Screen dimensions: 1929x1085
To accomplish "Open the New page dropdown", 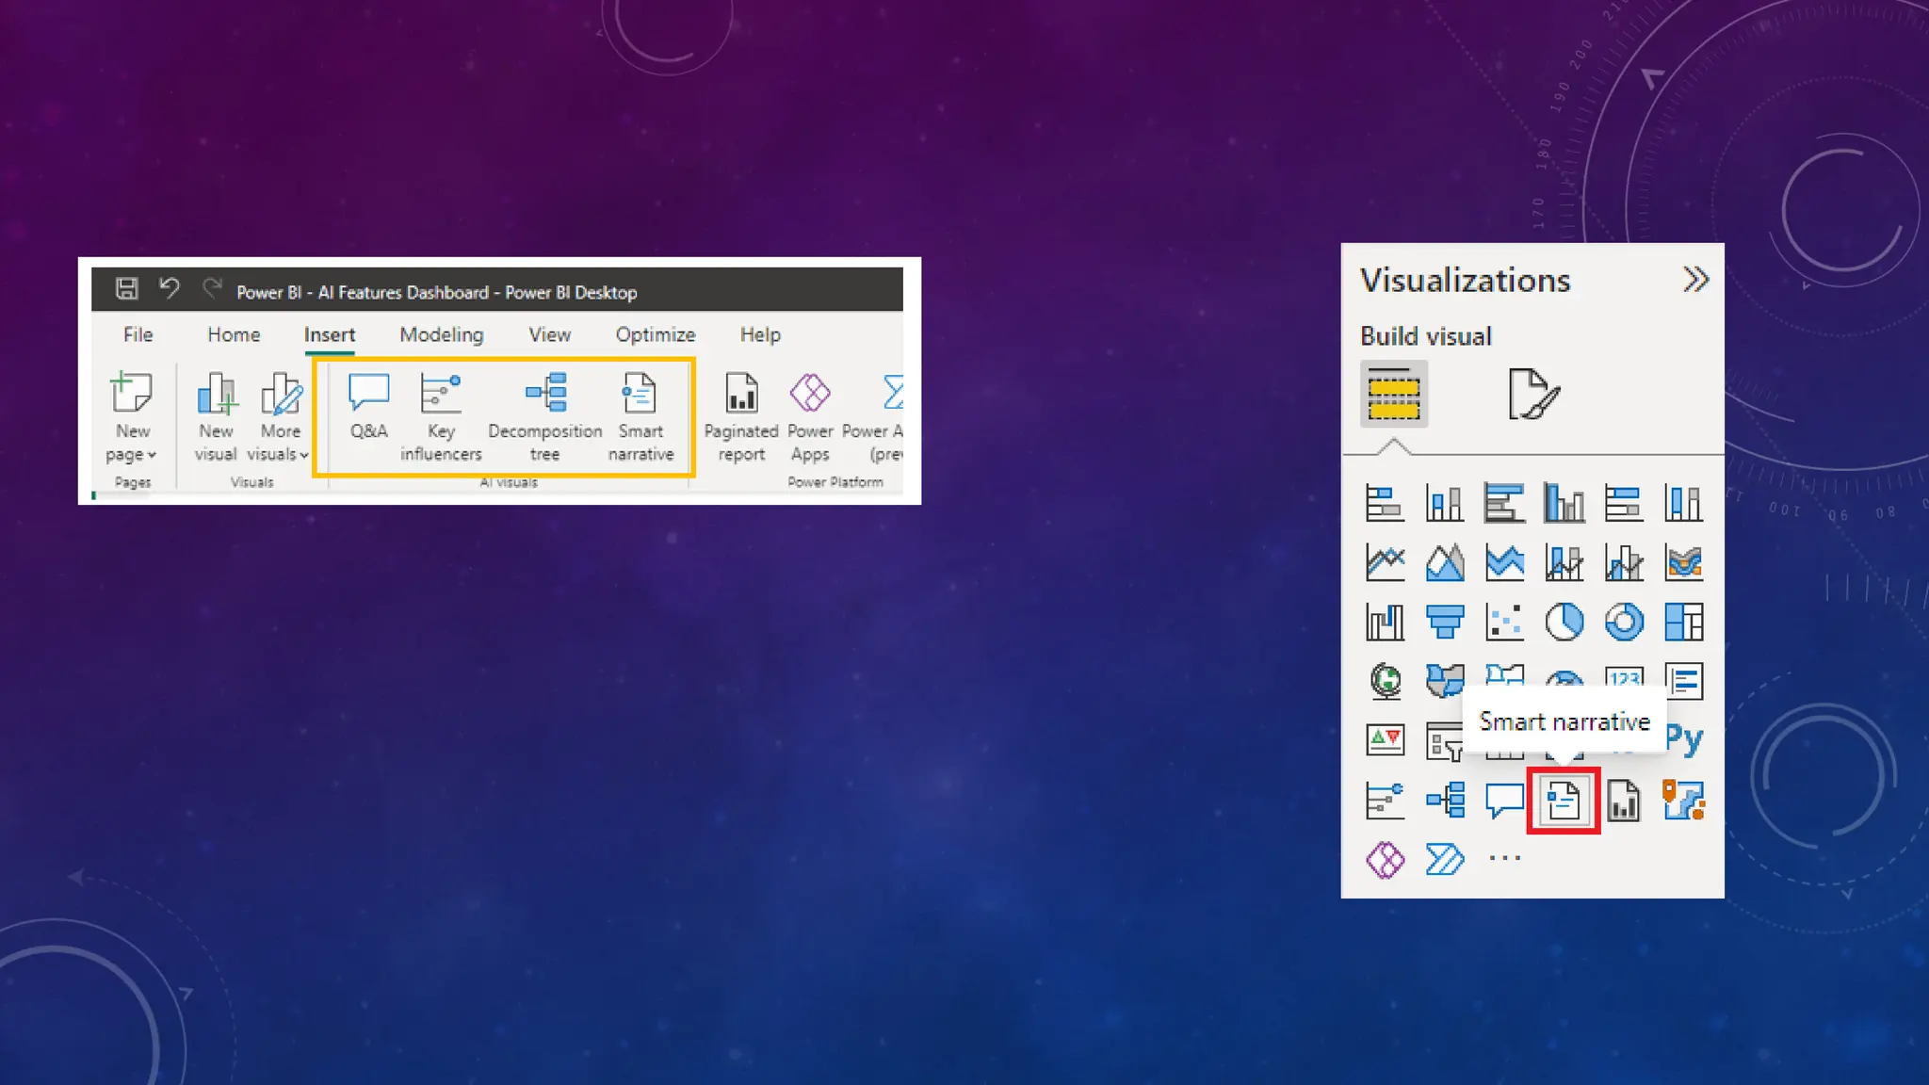I will [x=132, y=443].
